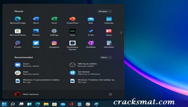Image resolution: width=188 pixels, height=107 pixels.
Task: Launch Photoshop Express
Action: coord(73,45)
